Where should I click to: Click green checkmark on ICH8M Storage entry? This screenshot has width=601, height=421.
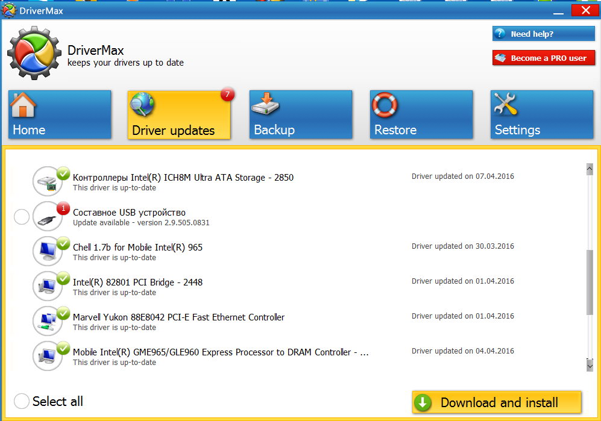(63, 173)
